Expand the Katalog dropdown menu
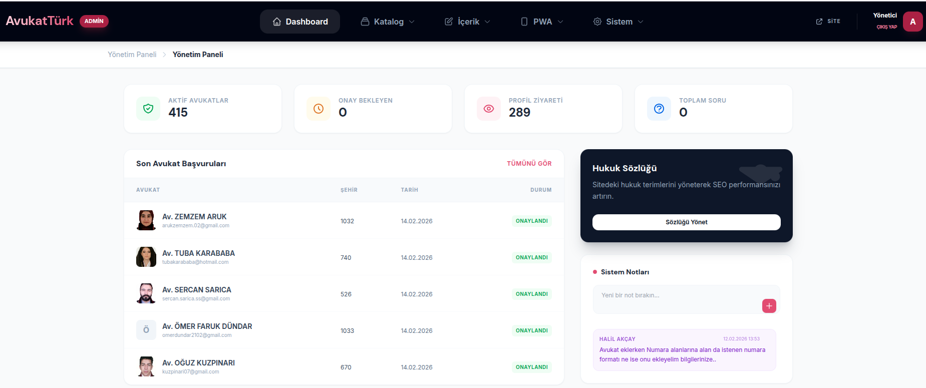Viewport: 926px width, 388px height. click(x=388, y=22)
